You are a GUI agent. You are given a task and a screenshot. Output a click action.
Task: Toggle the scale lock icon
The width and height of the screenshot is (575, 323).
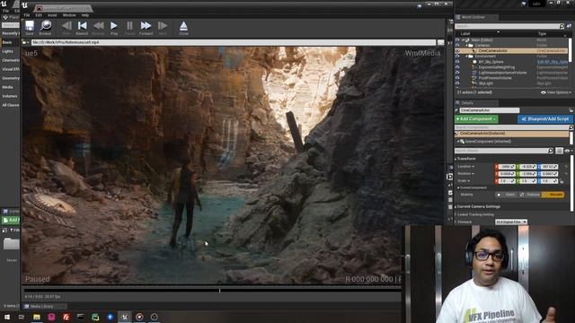(562, 181)
